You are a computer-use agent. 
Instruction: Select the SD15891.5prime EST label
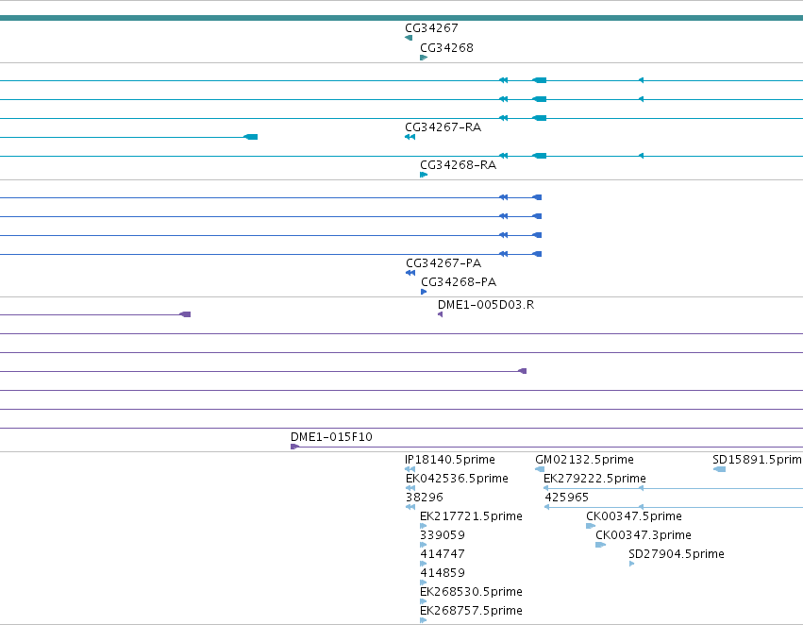tap(758, 460)
